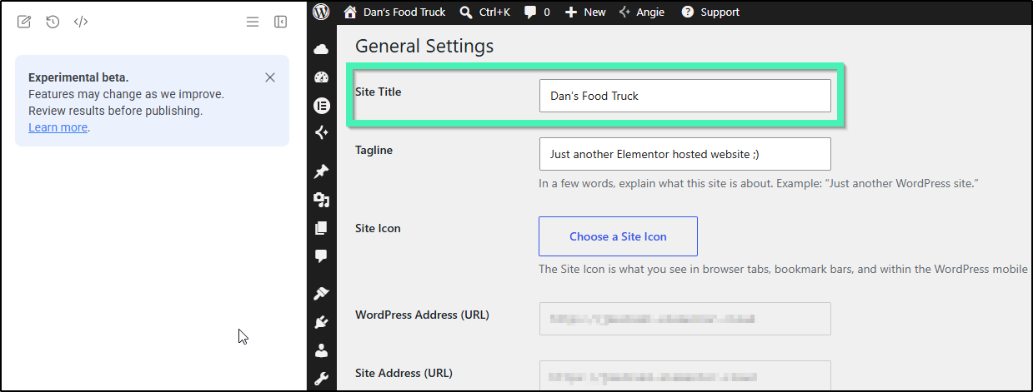
Task: Click the WordPress Address (URL) field
Action: coord(684,319)
